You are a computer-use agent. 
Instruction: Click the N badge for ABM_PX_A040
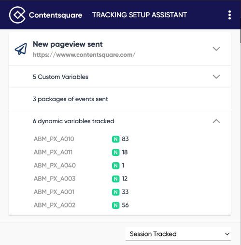click(x=115, y=166)
